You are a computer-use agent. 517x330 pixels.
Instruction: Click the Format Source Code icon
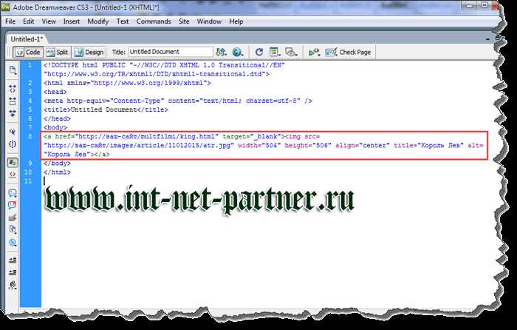[x=13, y=285]
